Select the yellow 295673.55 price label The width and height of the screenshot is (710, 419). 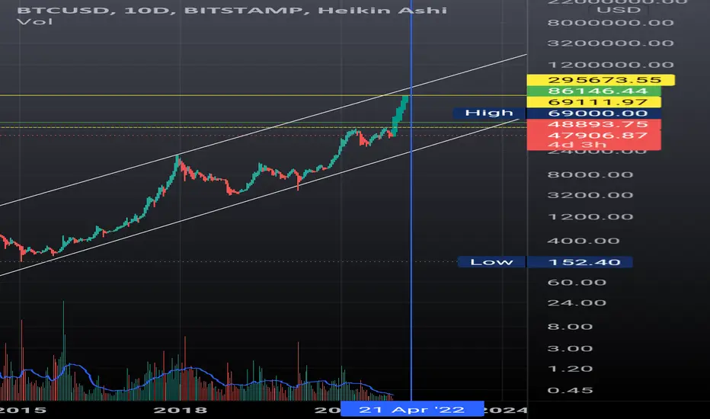pyautogui.click(x=601, y=80)
